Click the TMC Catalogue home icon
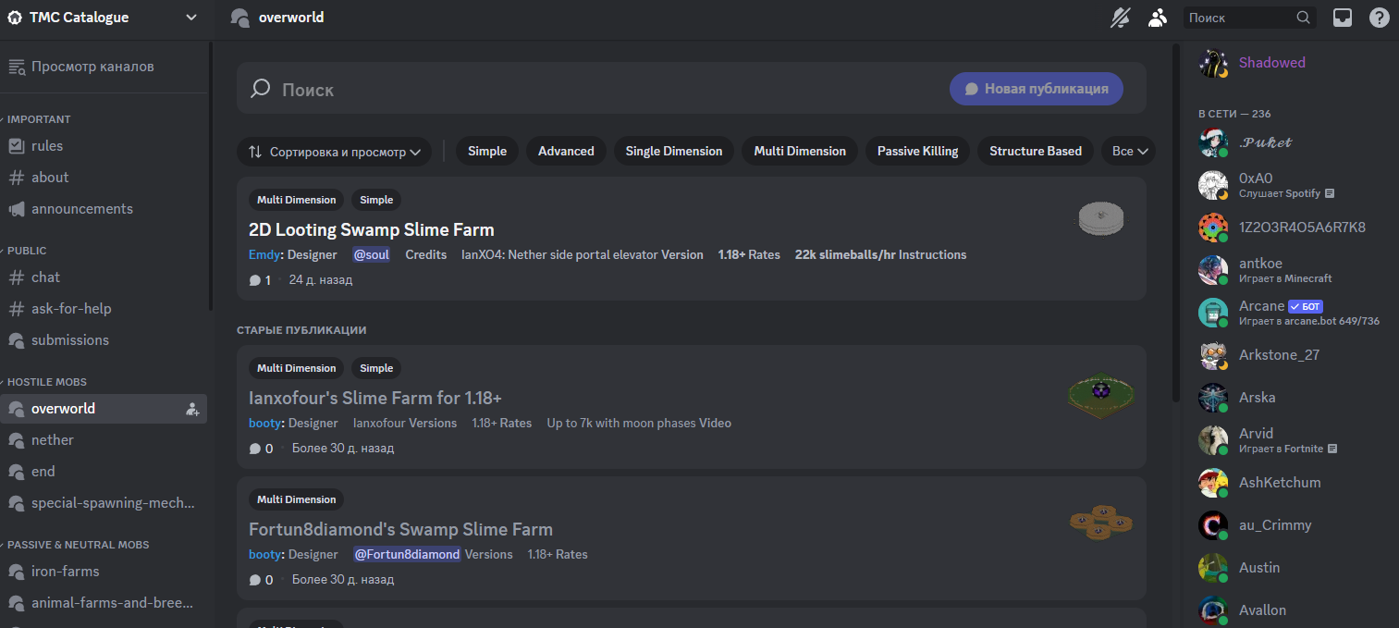Viewport: 1399px width, 628px height. [x=15, y=18]
